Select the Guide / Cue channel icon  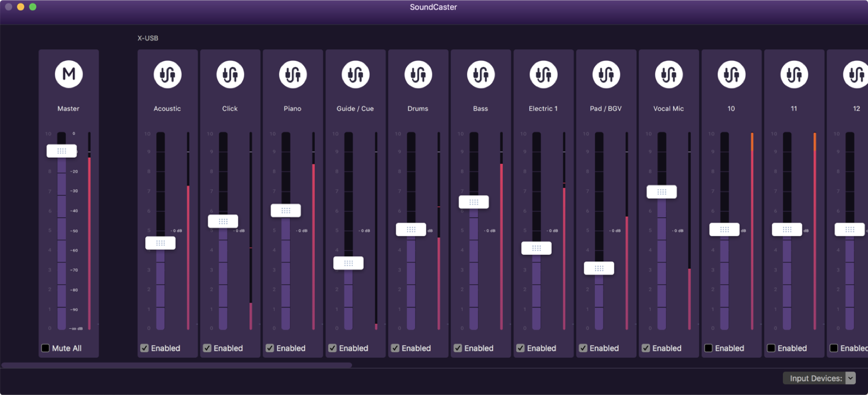point(355,74)
